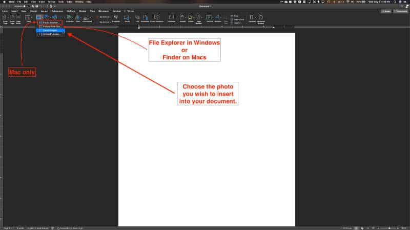Insert a Chart

(x=78, y=18)
